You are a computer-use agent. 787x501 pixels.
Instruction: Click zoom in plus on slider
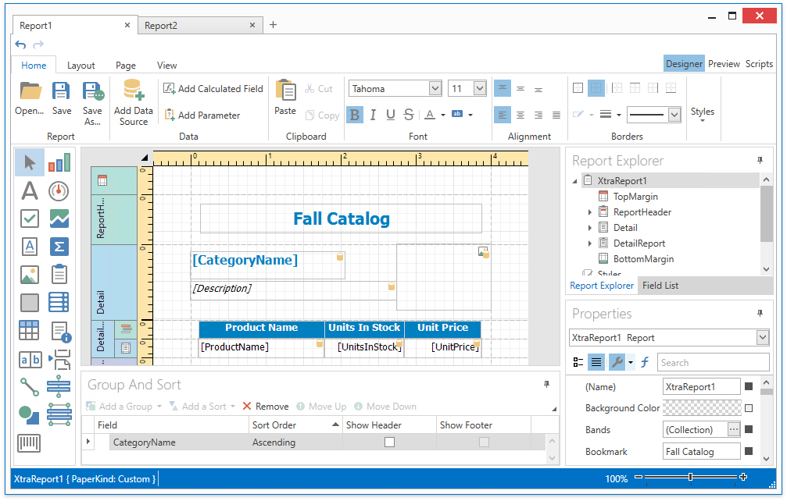click(743, 477)
